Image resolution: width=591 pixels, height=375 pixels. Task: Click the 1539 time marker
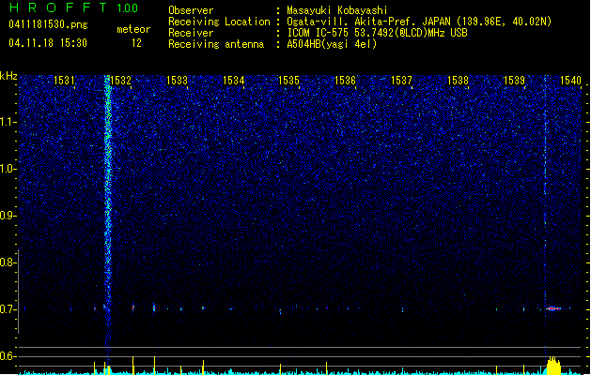514,81
